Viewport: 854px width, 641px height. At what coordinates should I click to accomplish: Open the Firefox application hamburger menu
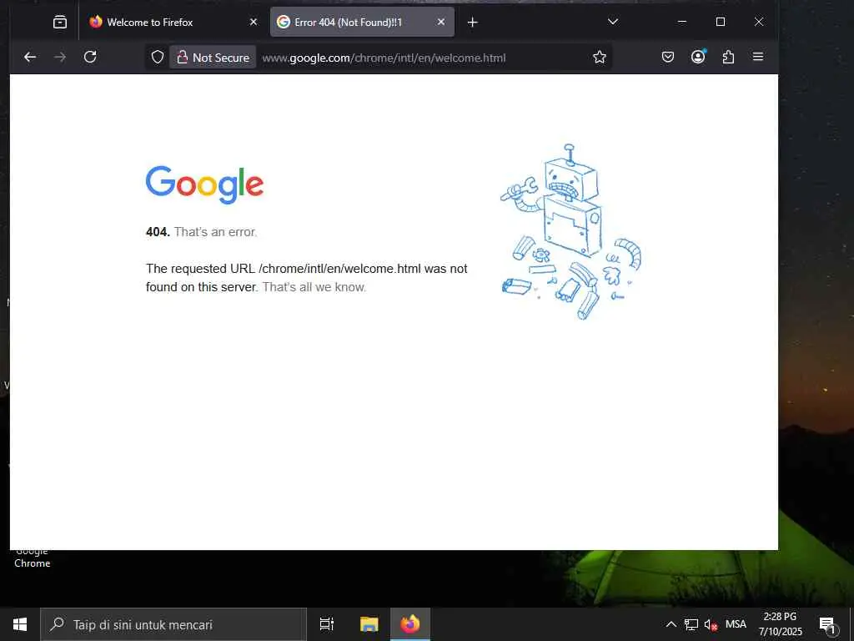758,57
